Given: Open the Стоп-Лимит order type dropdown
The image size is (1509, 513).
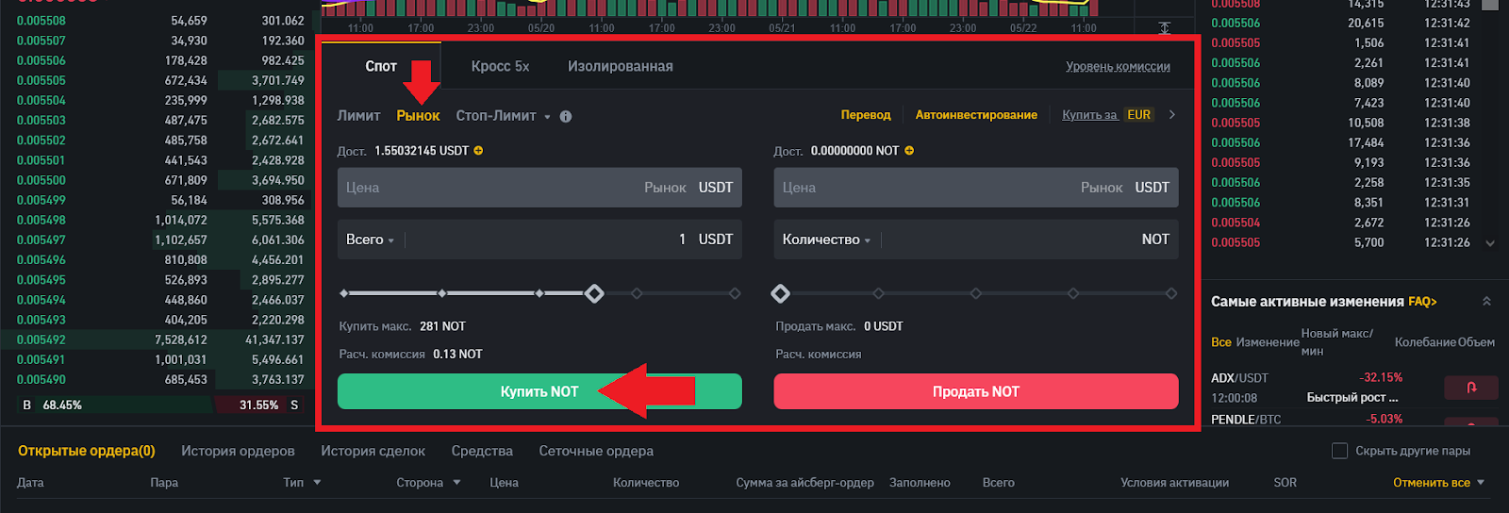Looking at the screenshot, I should pyautogui.click(x=547, y=117).
